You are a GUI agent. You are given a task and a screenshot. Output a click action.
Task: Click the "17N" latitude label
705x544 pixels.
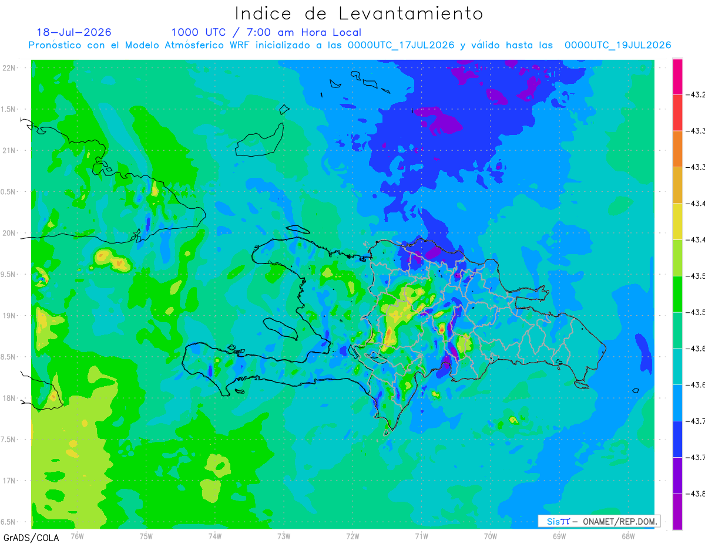pyautogui.click(x=9, y=481)
